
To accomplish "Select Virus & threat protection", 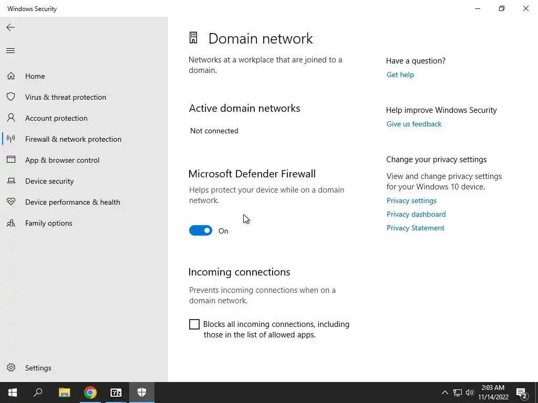I will [66, 97].
